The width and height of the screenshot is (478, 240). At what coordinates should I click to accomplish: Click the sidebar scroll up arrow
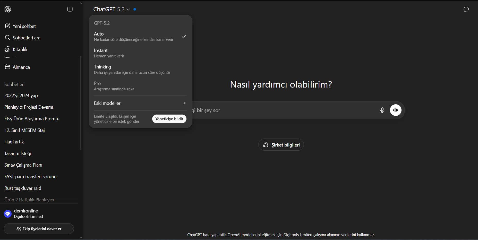[x=81, y=3]
